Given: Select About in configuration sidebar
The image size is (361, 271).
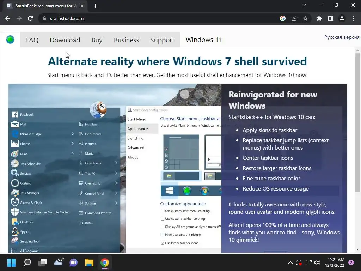Looking at the screenshot, I should click(133, 157).
